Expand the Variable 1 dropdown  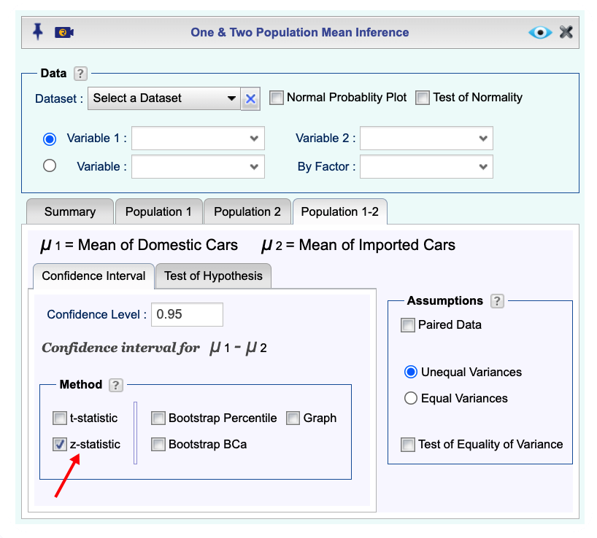[198, 139]
